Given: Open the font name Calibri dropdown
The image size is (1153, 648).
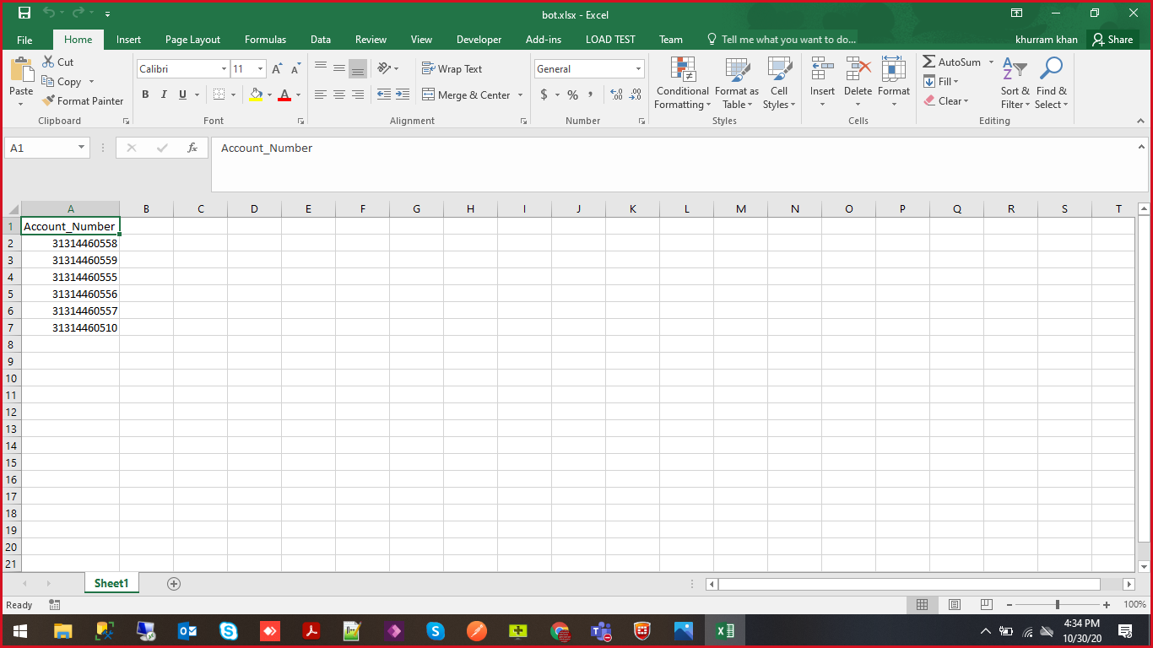Looking at the screenshot, I should 224,69.
